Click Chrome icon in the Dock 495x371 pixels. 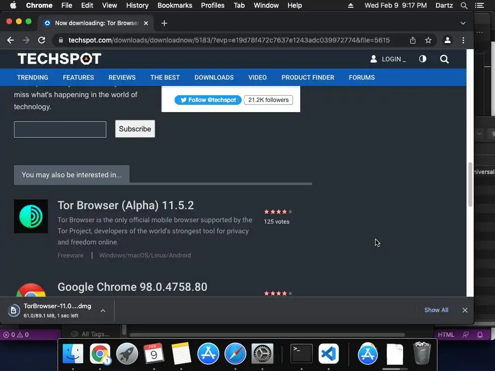(100, 354)
